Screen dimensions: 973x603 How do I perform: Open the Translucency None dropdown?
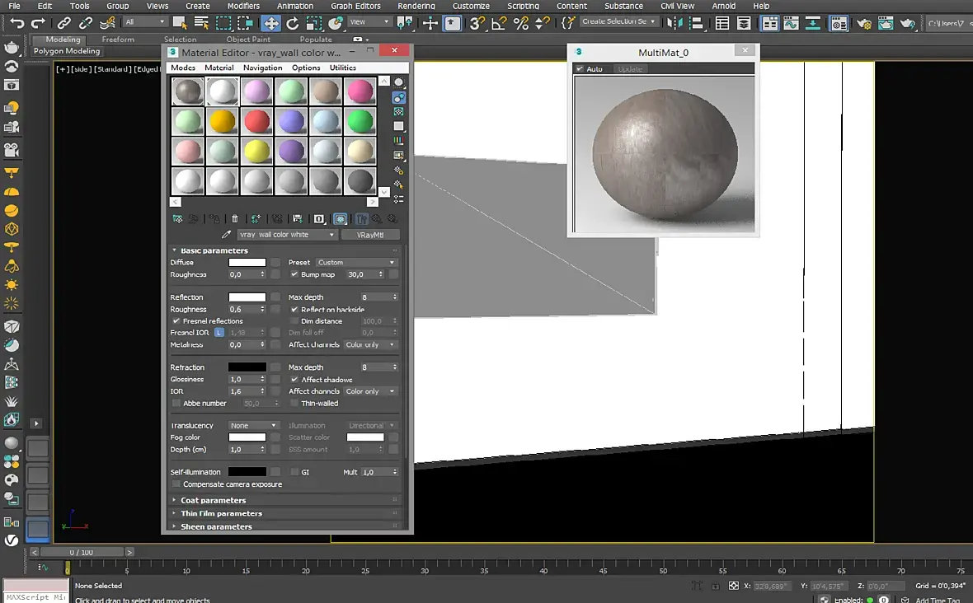pyautogui.click(x=252, y=426)
